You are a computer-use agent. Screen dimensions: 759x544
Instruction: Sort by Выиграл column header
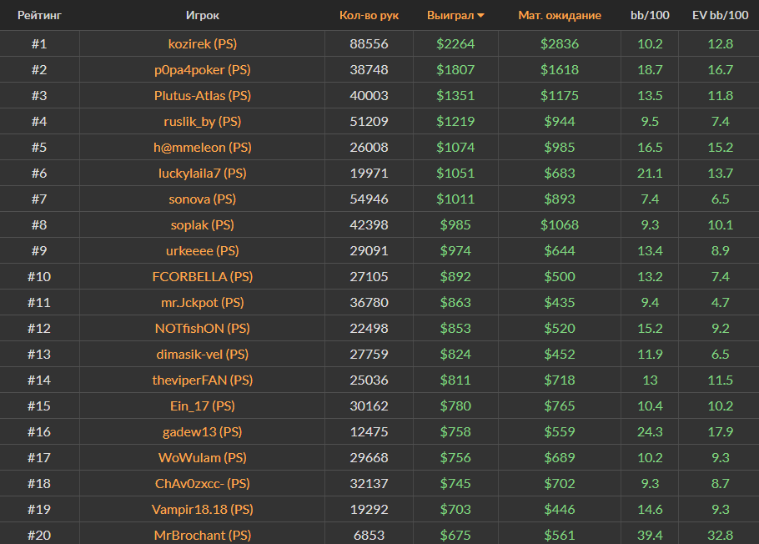[450, 15]
